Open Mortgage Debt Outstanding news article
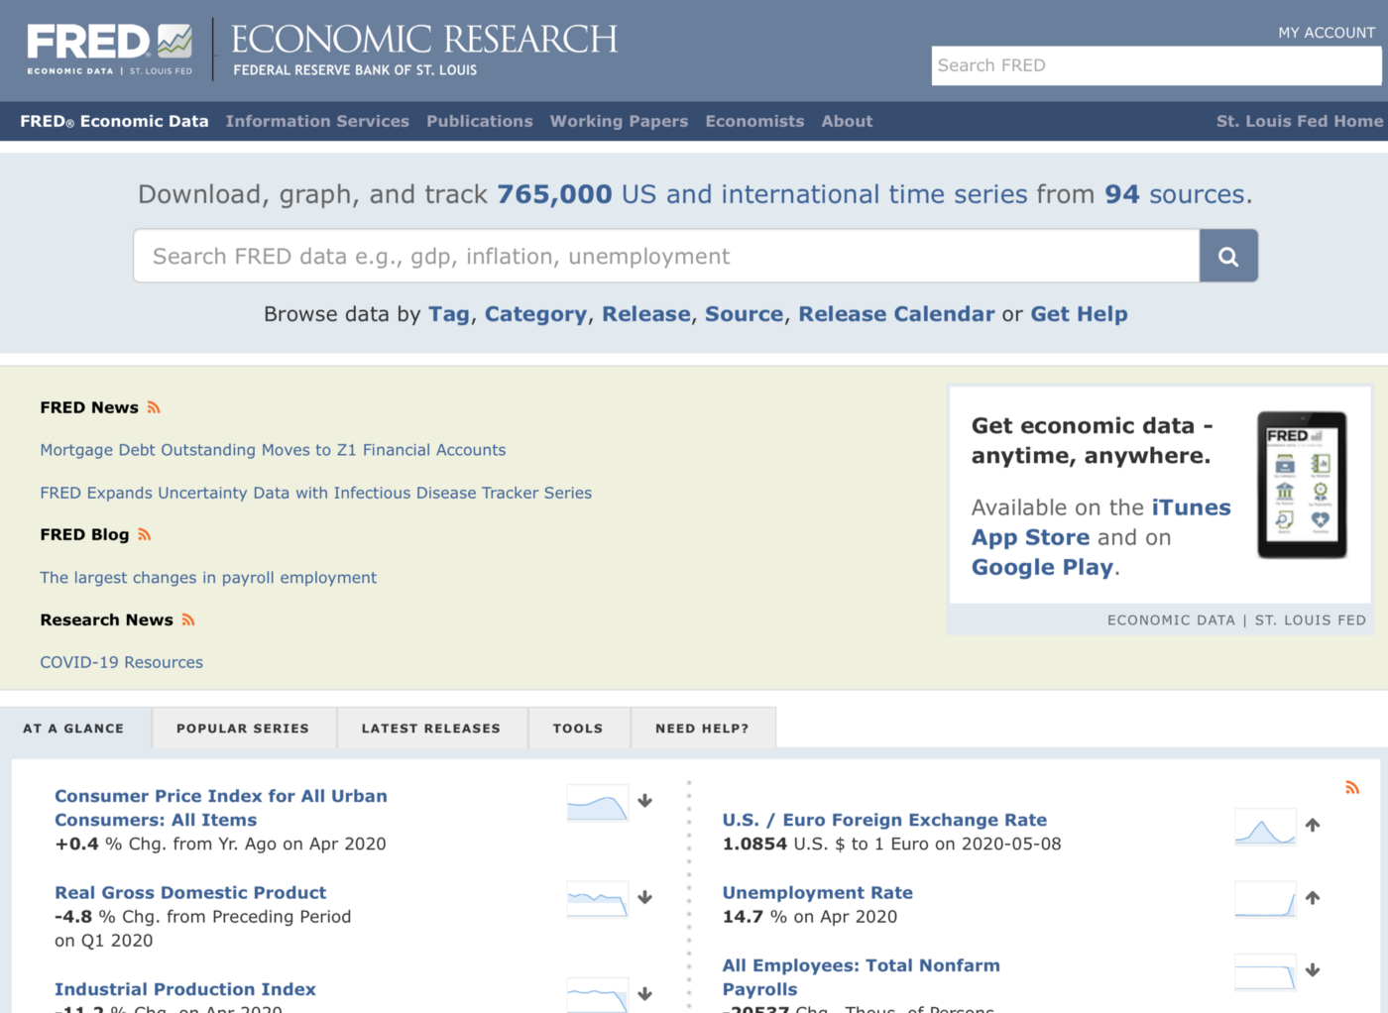 click(x=273, y=450)
